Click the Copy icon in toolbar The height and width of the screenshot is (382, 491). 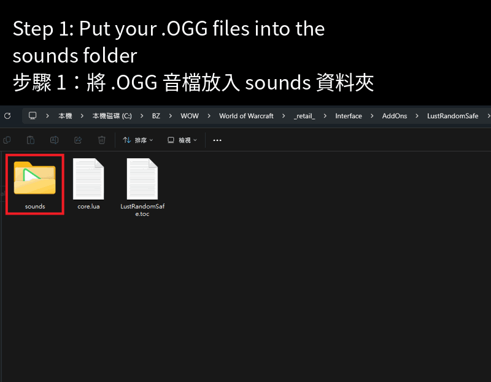tap(7, 140)
